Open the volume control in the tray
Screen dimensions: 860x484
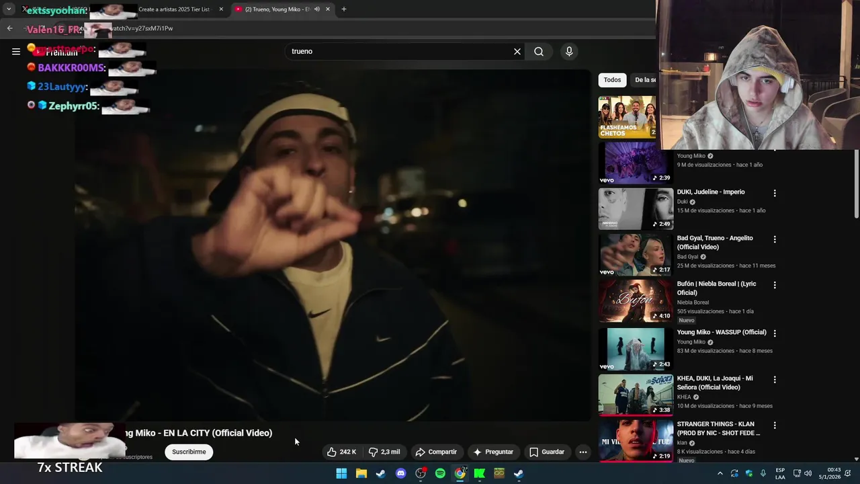808,473
